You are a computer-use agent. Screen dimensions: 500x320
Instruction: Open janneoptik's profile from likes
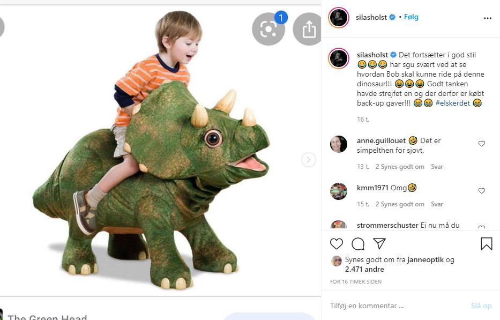pyautogui.click(x=426, y=260)
